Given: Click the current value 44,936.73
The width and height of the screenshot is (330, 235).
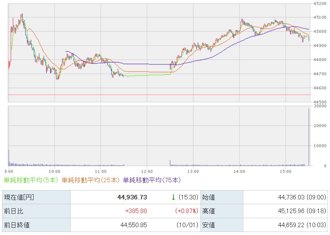Looking at the screenshot, I should [x=132, y=197].
